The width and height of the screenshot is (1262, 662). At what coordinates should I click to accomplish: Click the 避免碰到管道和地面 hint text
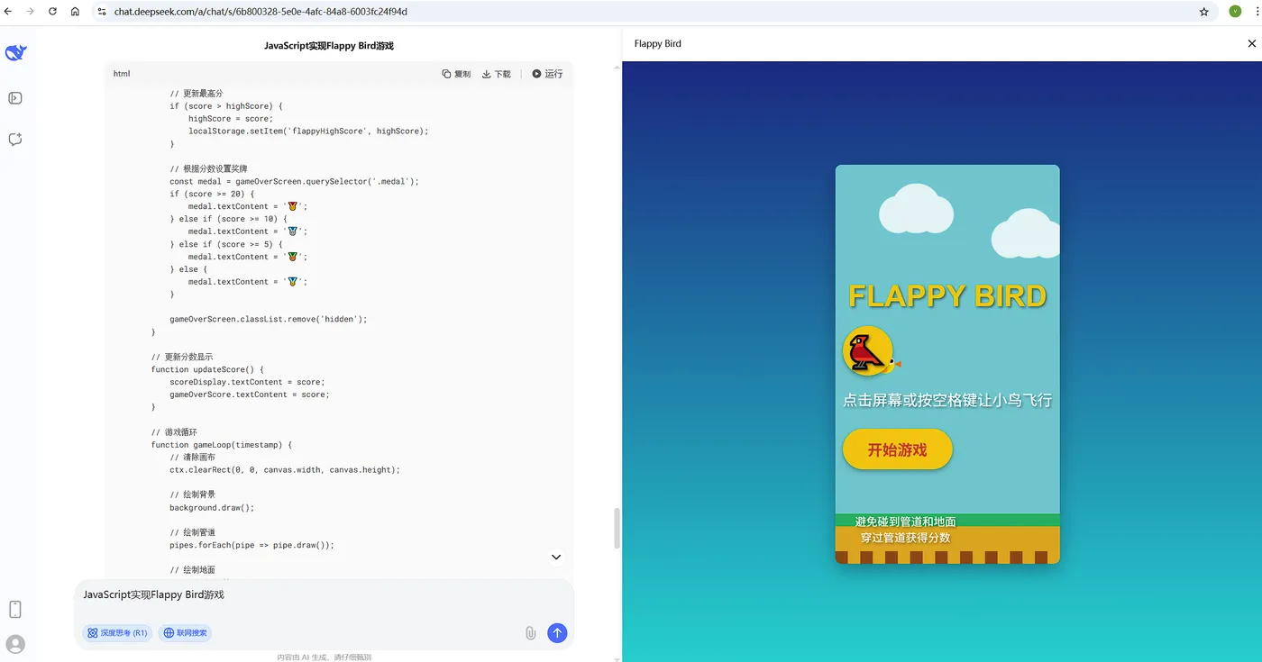tap(906, 521)
